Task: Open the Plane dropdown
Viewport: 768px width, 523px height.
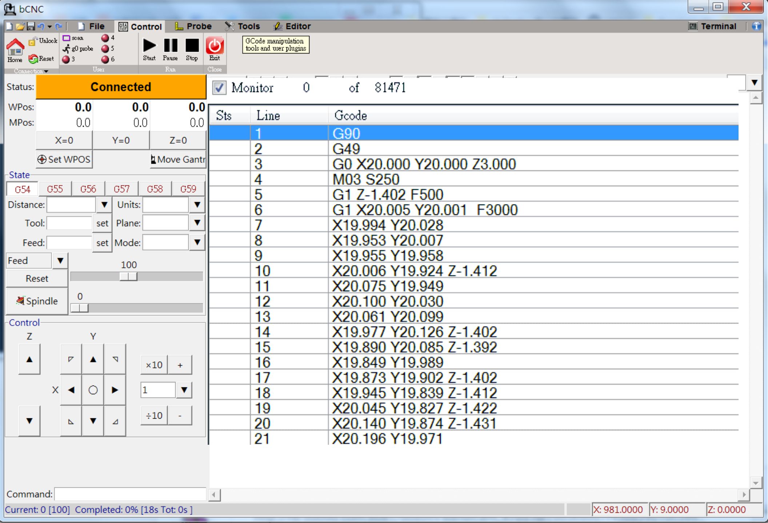Action: [197, 223]
